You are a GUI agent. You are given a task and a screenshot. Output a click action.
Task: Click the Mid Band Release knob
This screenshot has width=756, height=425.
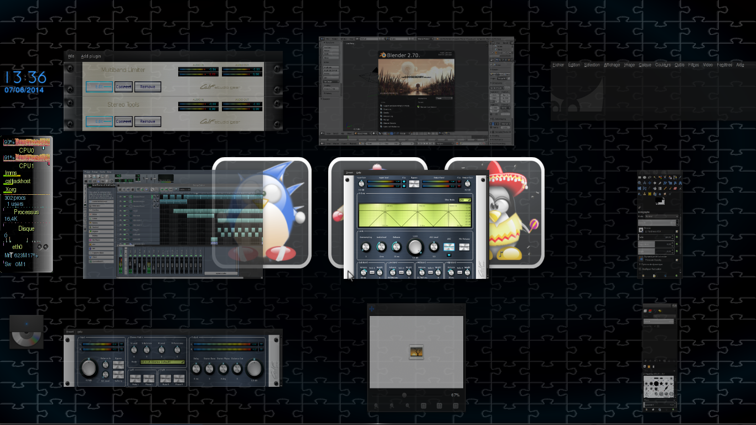(422, 272)
